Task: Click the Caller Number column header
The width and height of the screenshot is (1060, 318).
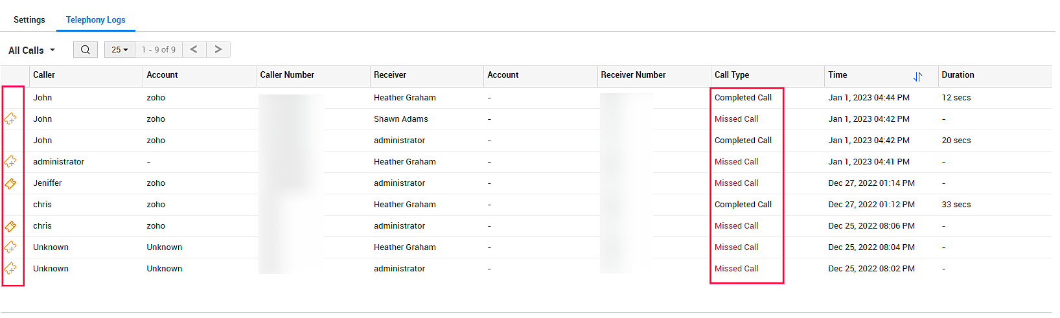Action: [287, 75]
